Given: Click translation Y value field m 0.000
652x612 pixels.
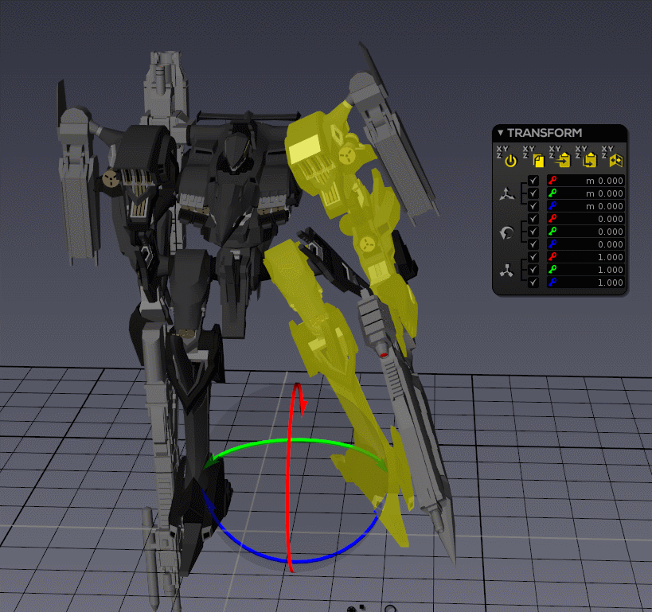Looking at the screenshot, I should click(586, 193).
